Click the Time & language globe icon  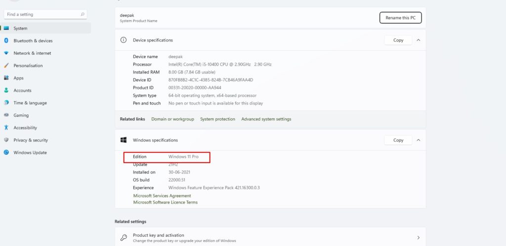[6, 103]
